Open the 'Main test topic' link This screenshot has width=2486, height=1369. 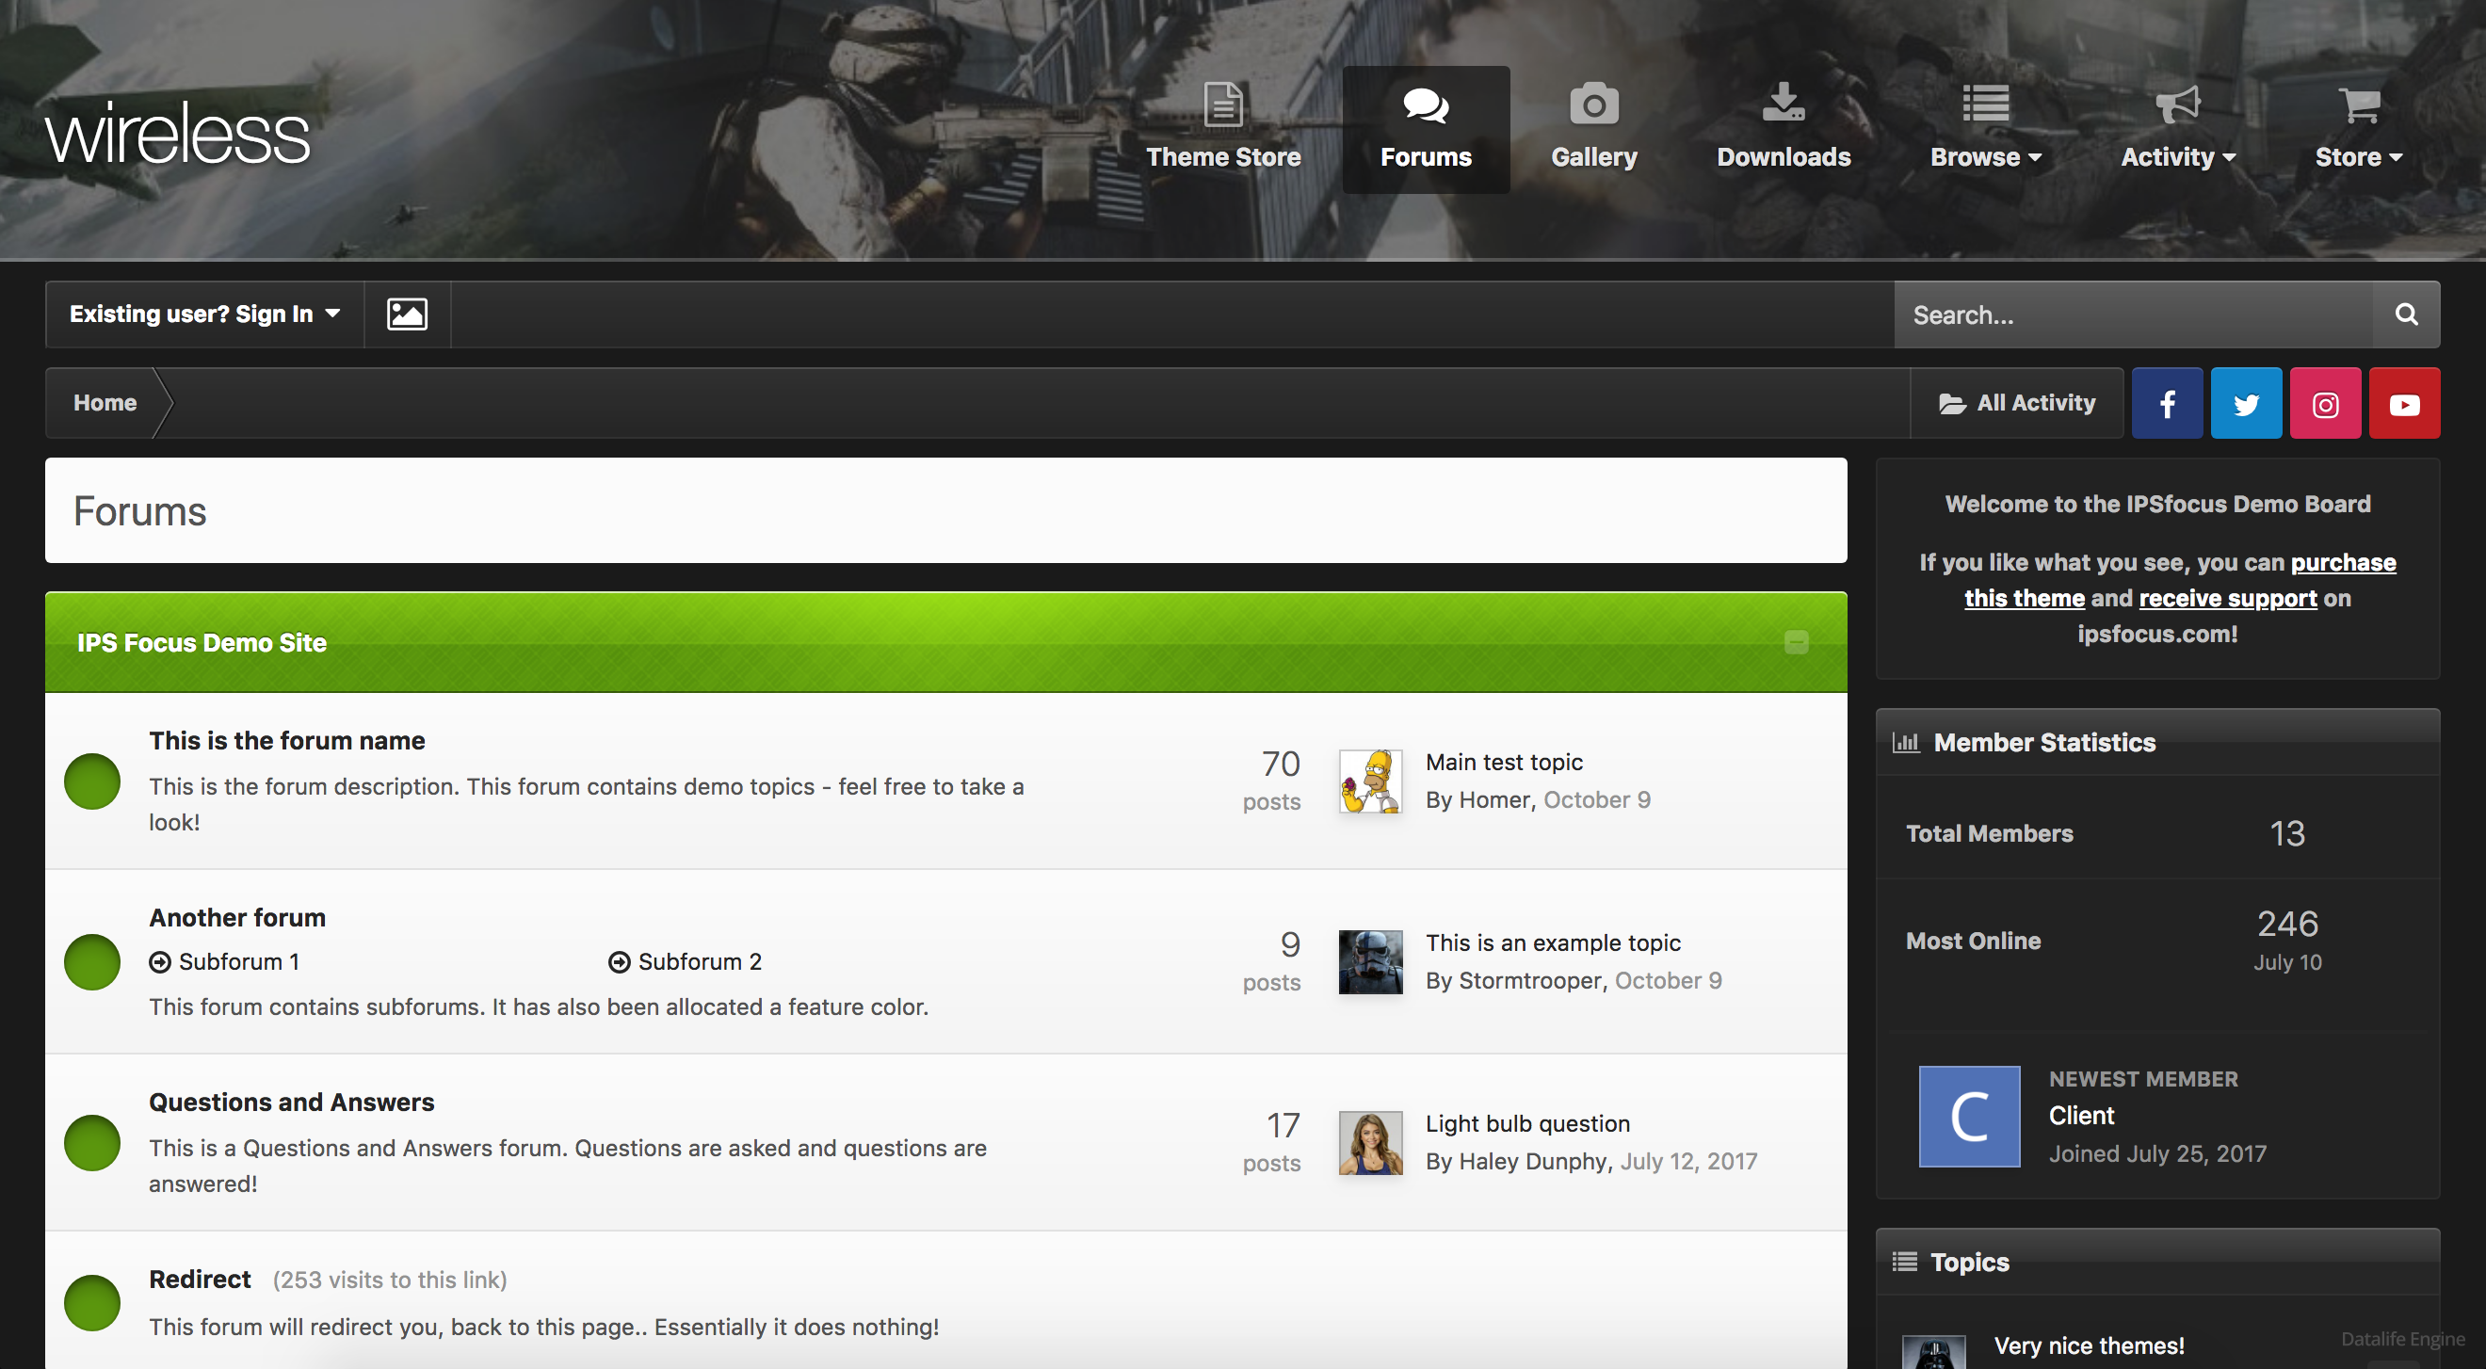coord(1504,762)
